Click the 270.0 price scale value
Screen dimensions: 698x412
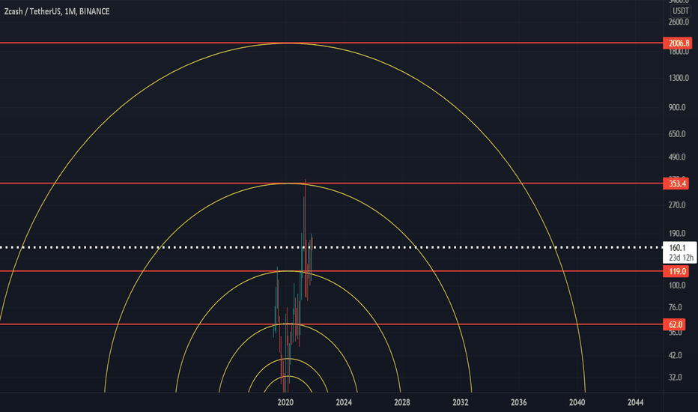coord(677,205)
